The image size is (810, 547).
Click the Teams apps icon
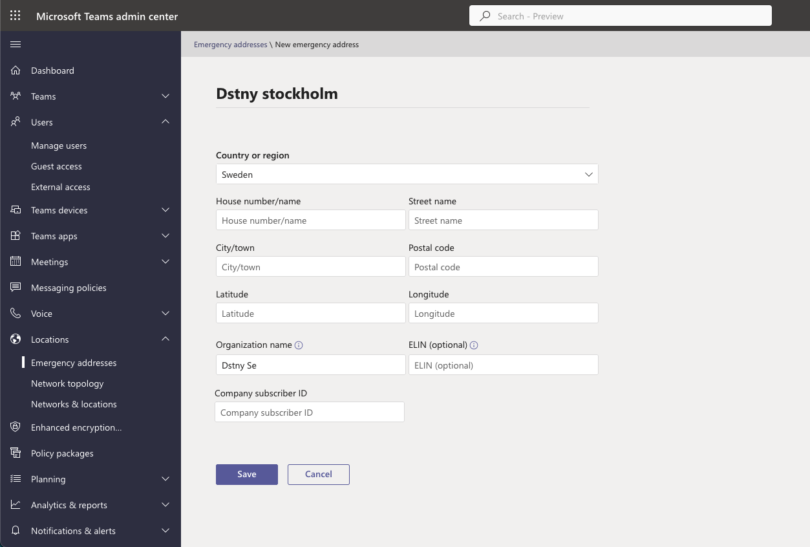[16, 236]
